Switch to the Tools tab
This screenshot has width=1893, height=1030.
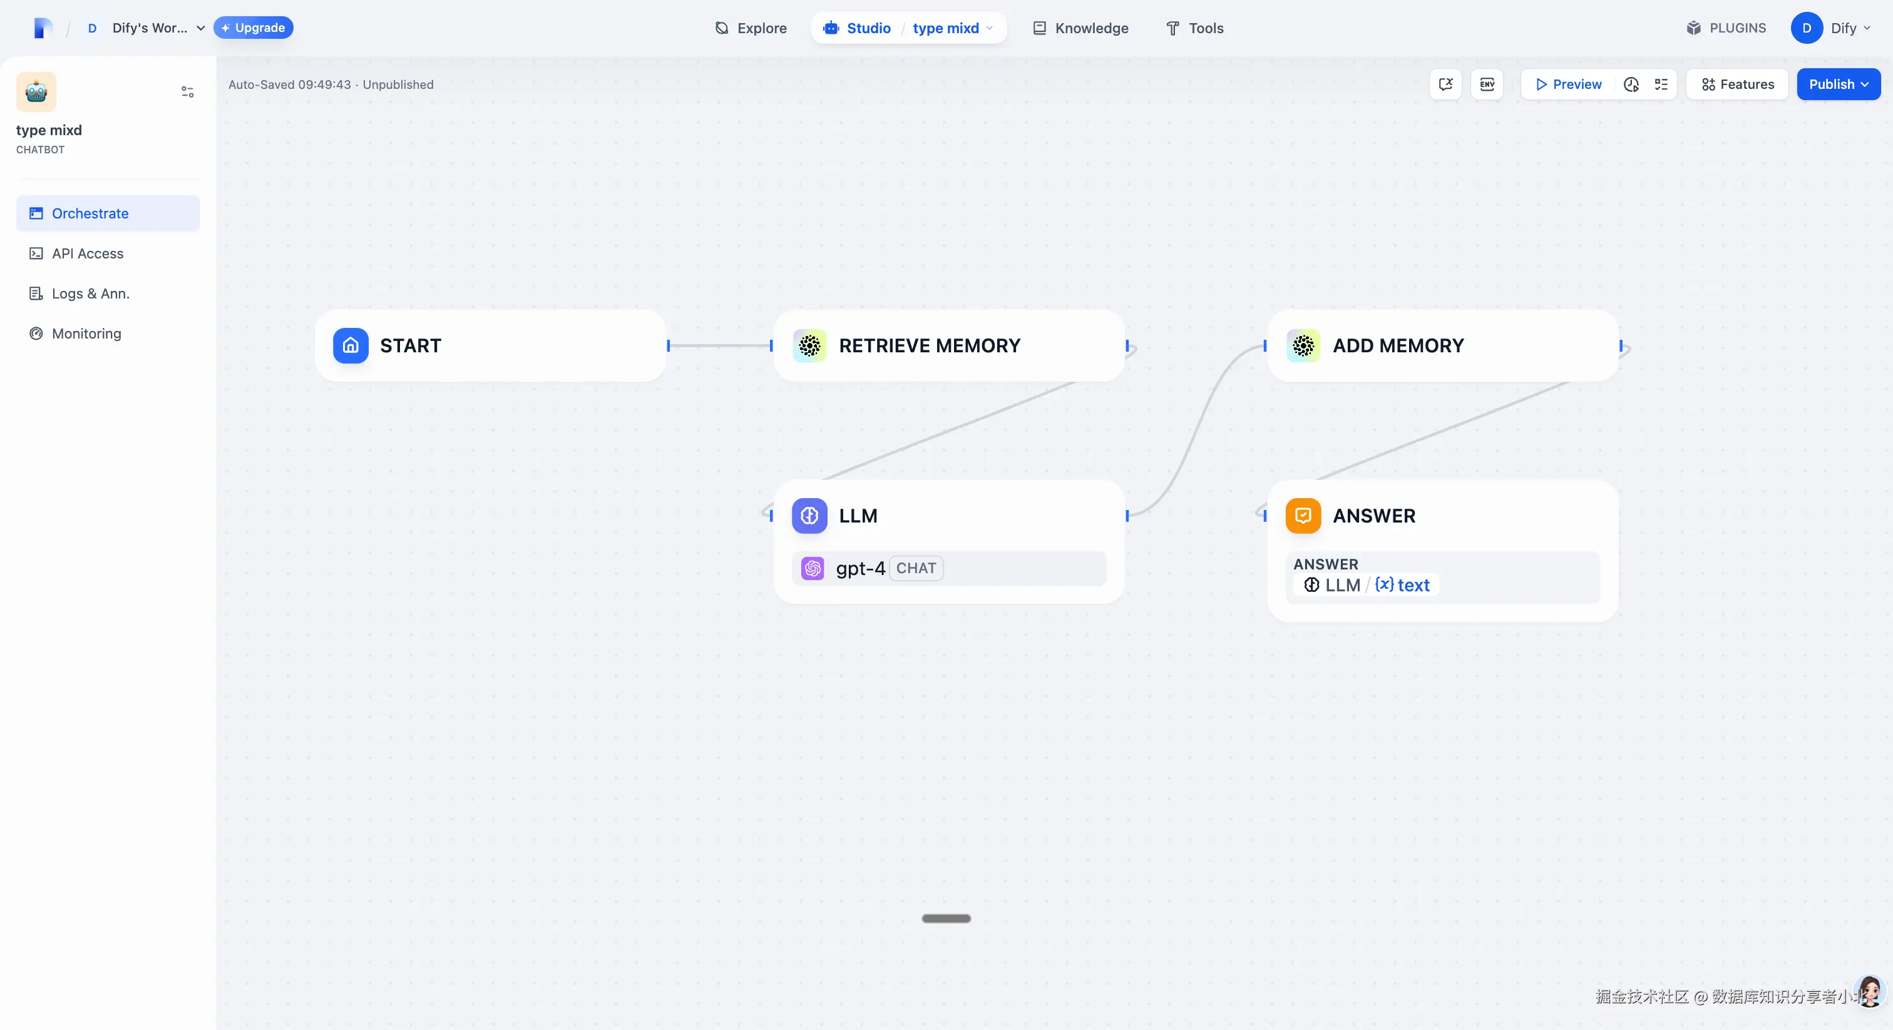[1195, 28]
